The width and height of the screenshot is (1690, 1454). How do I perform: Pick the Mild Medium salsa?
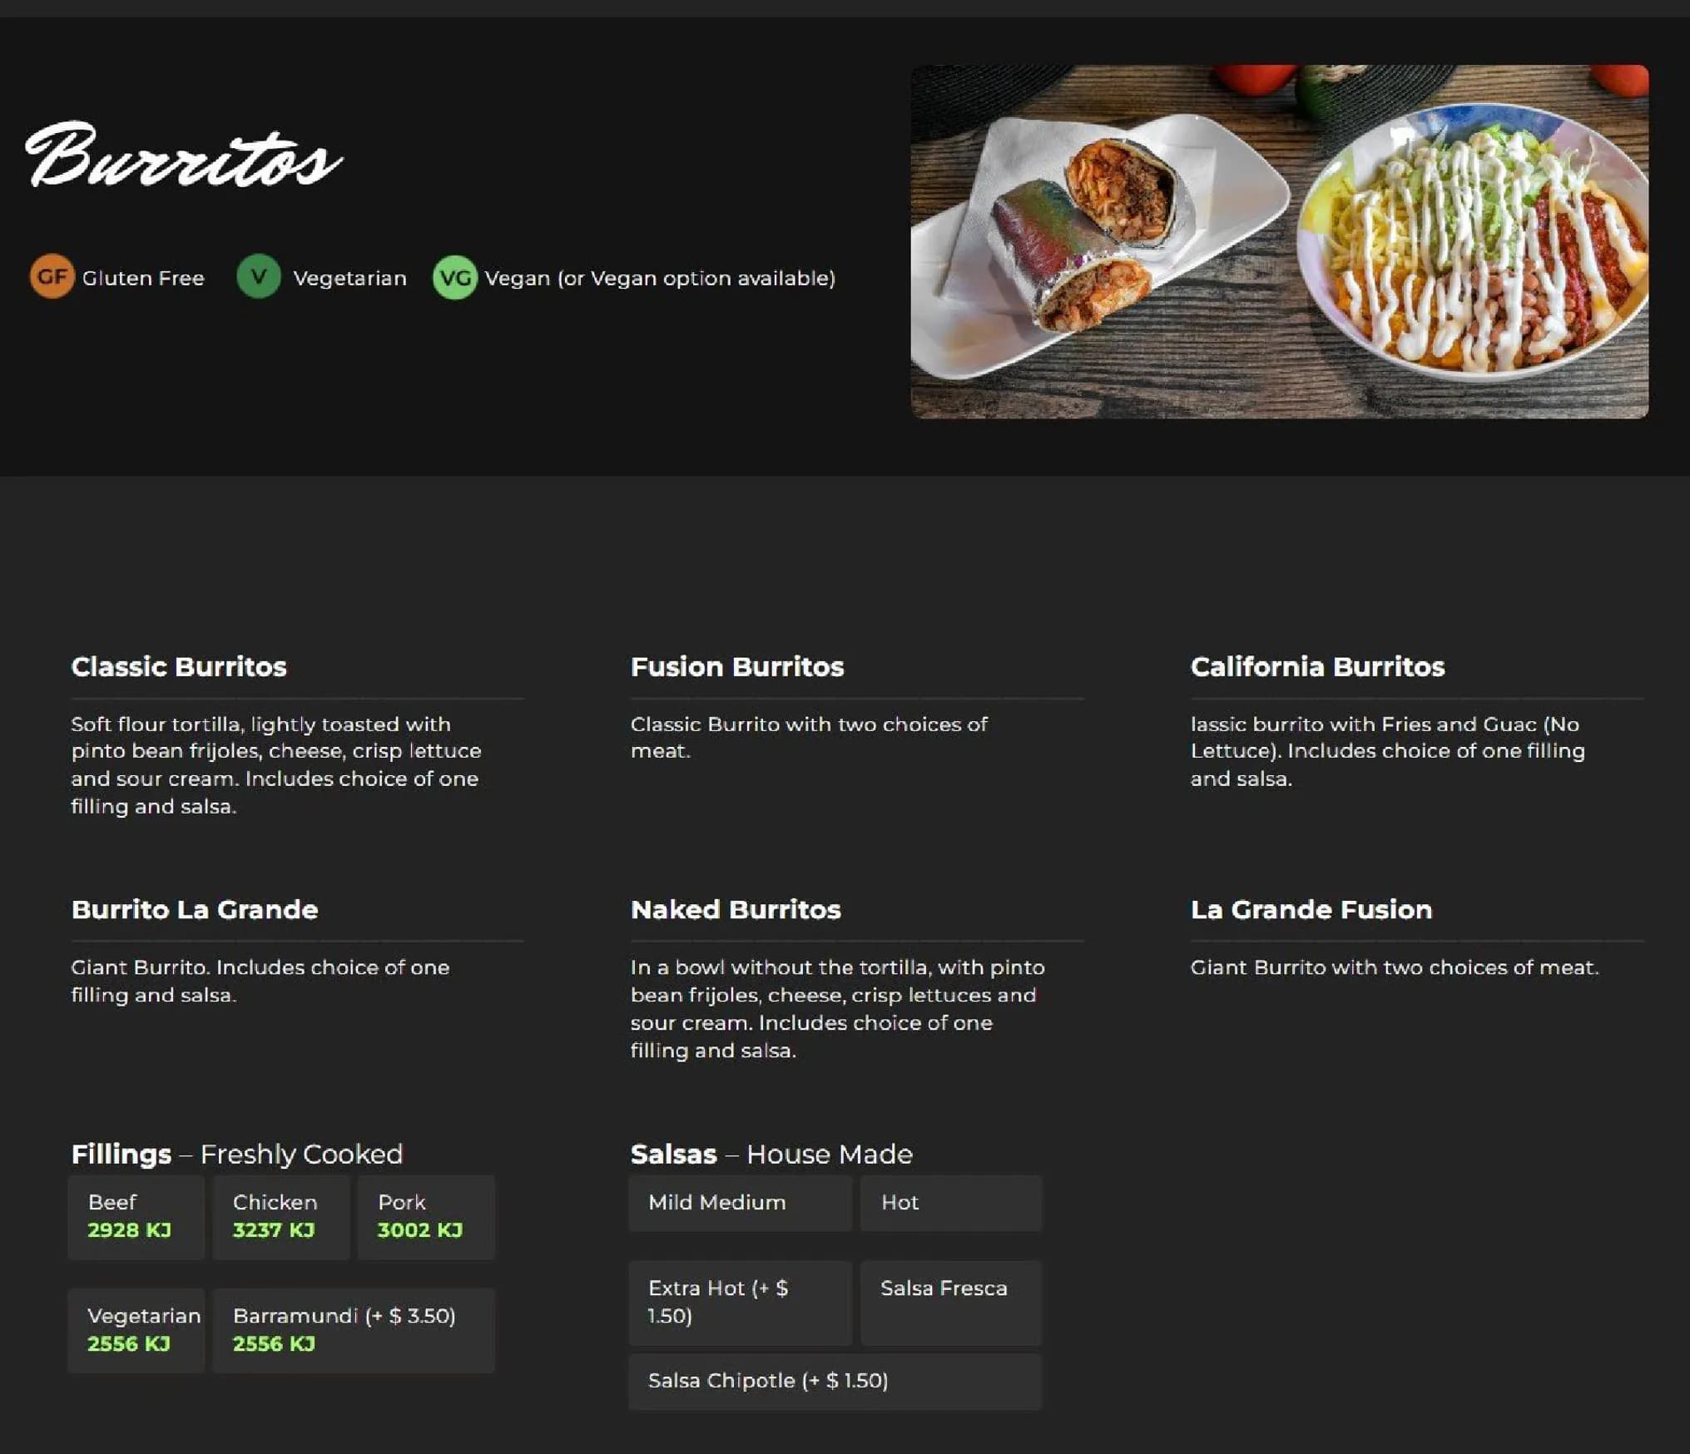[x=740, y=1203]
